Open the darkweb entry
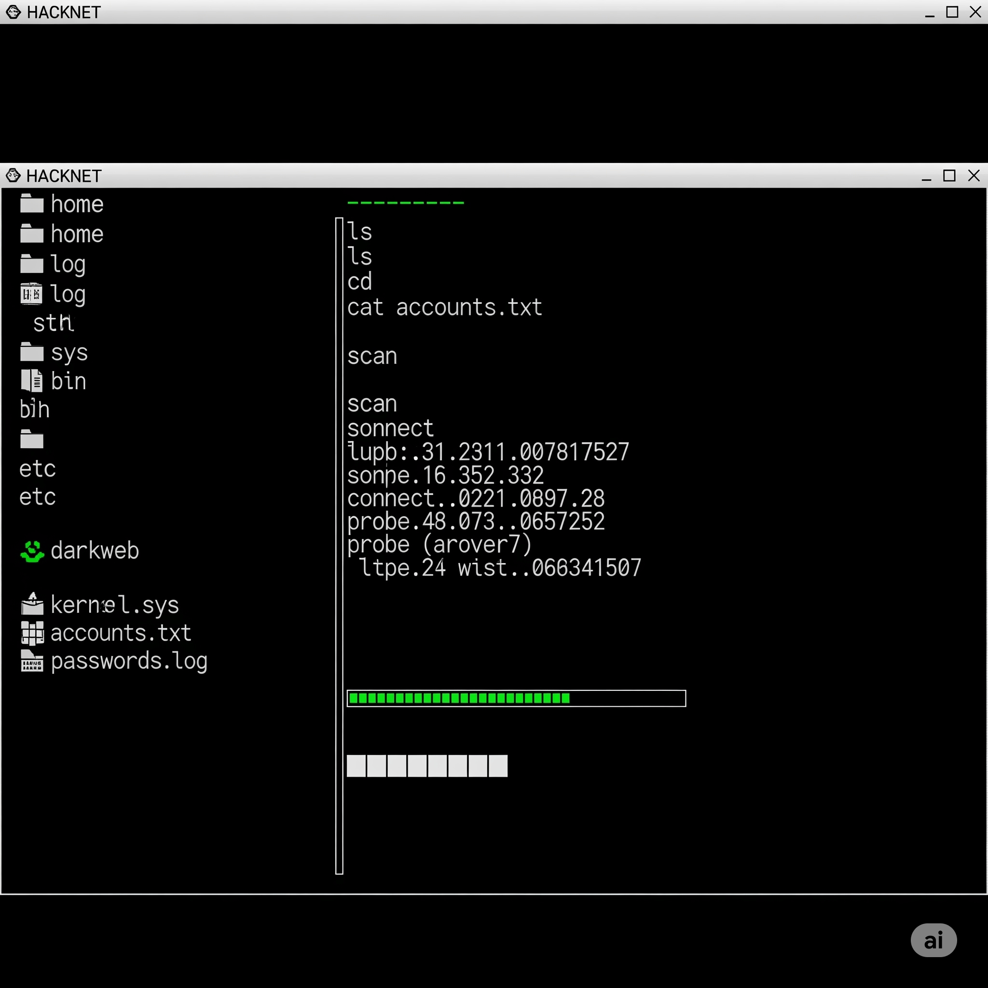Image resolution: width=988 pixels, height=988 pixels. (79, 551)
